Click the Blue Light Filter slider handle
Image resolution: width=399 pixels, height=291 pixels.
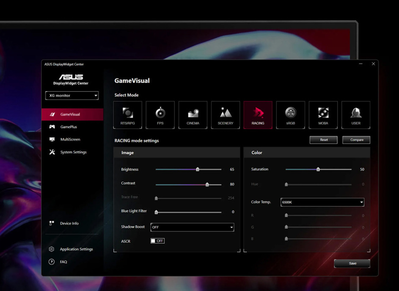coord(156,212)
